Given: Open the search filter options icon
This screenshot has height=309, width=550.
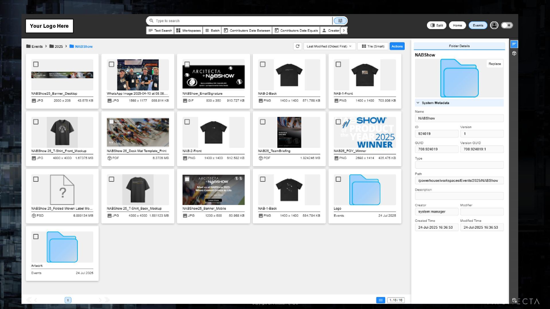Looking at the screenshot, I should (x=340, y=21).
